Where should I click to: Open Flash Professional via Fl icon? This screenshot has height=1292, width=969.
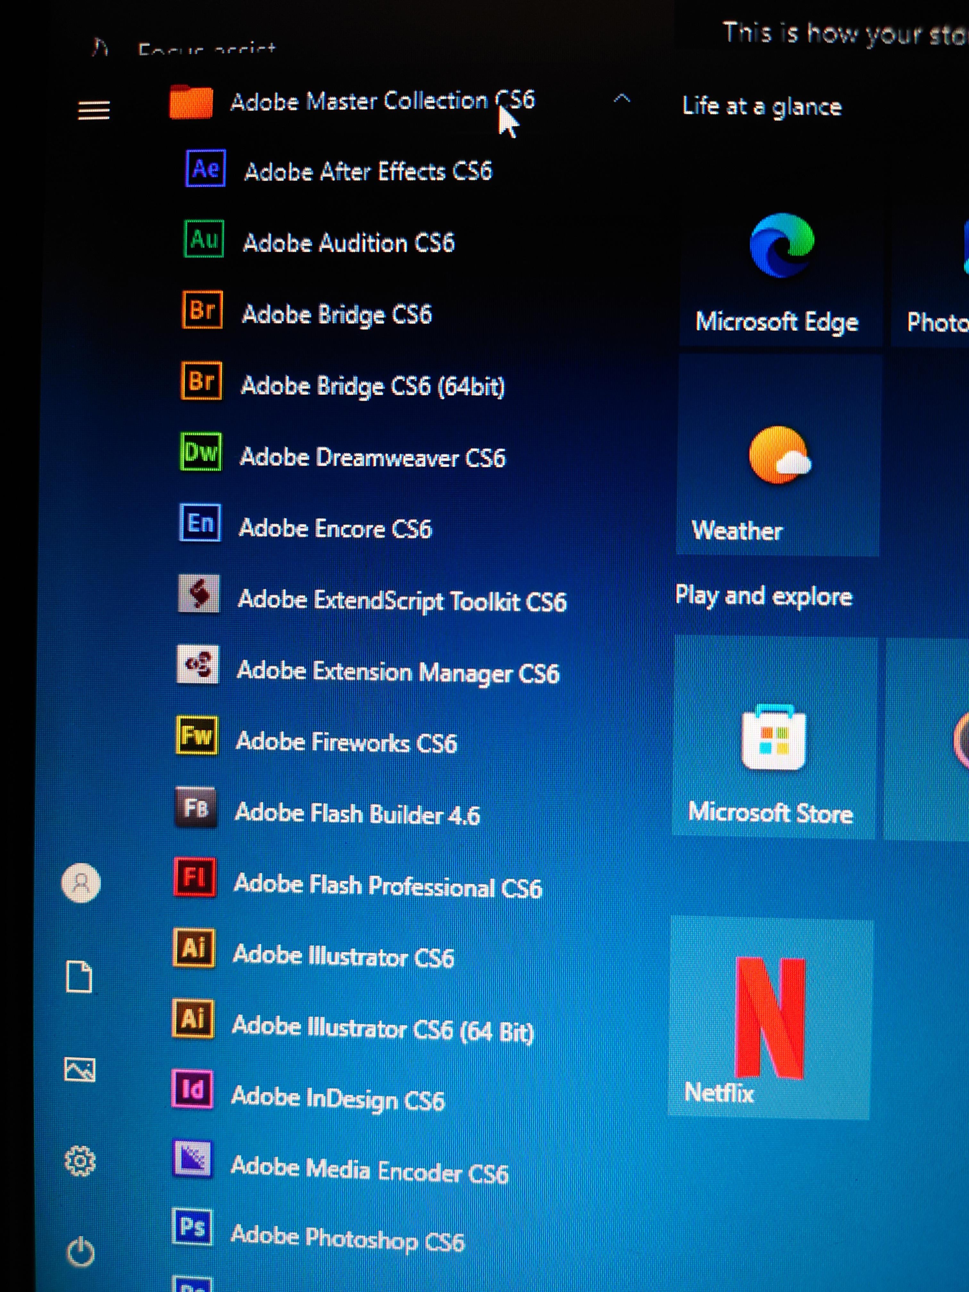pos(195,877)
